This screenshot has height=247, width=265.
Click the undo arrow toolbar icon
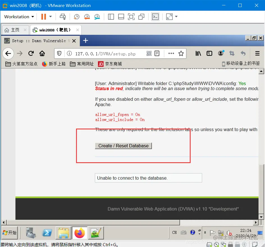coord(243,54)
